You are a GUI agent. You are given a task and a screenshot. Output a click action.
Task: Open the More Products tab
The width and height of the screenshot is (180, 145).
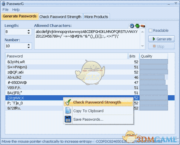point(96,17)
